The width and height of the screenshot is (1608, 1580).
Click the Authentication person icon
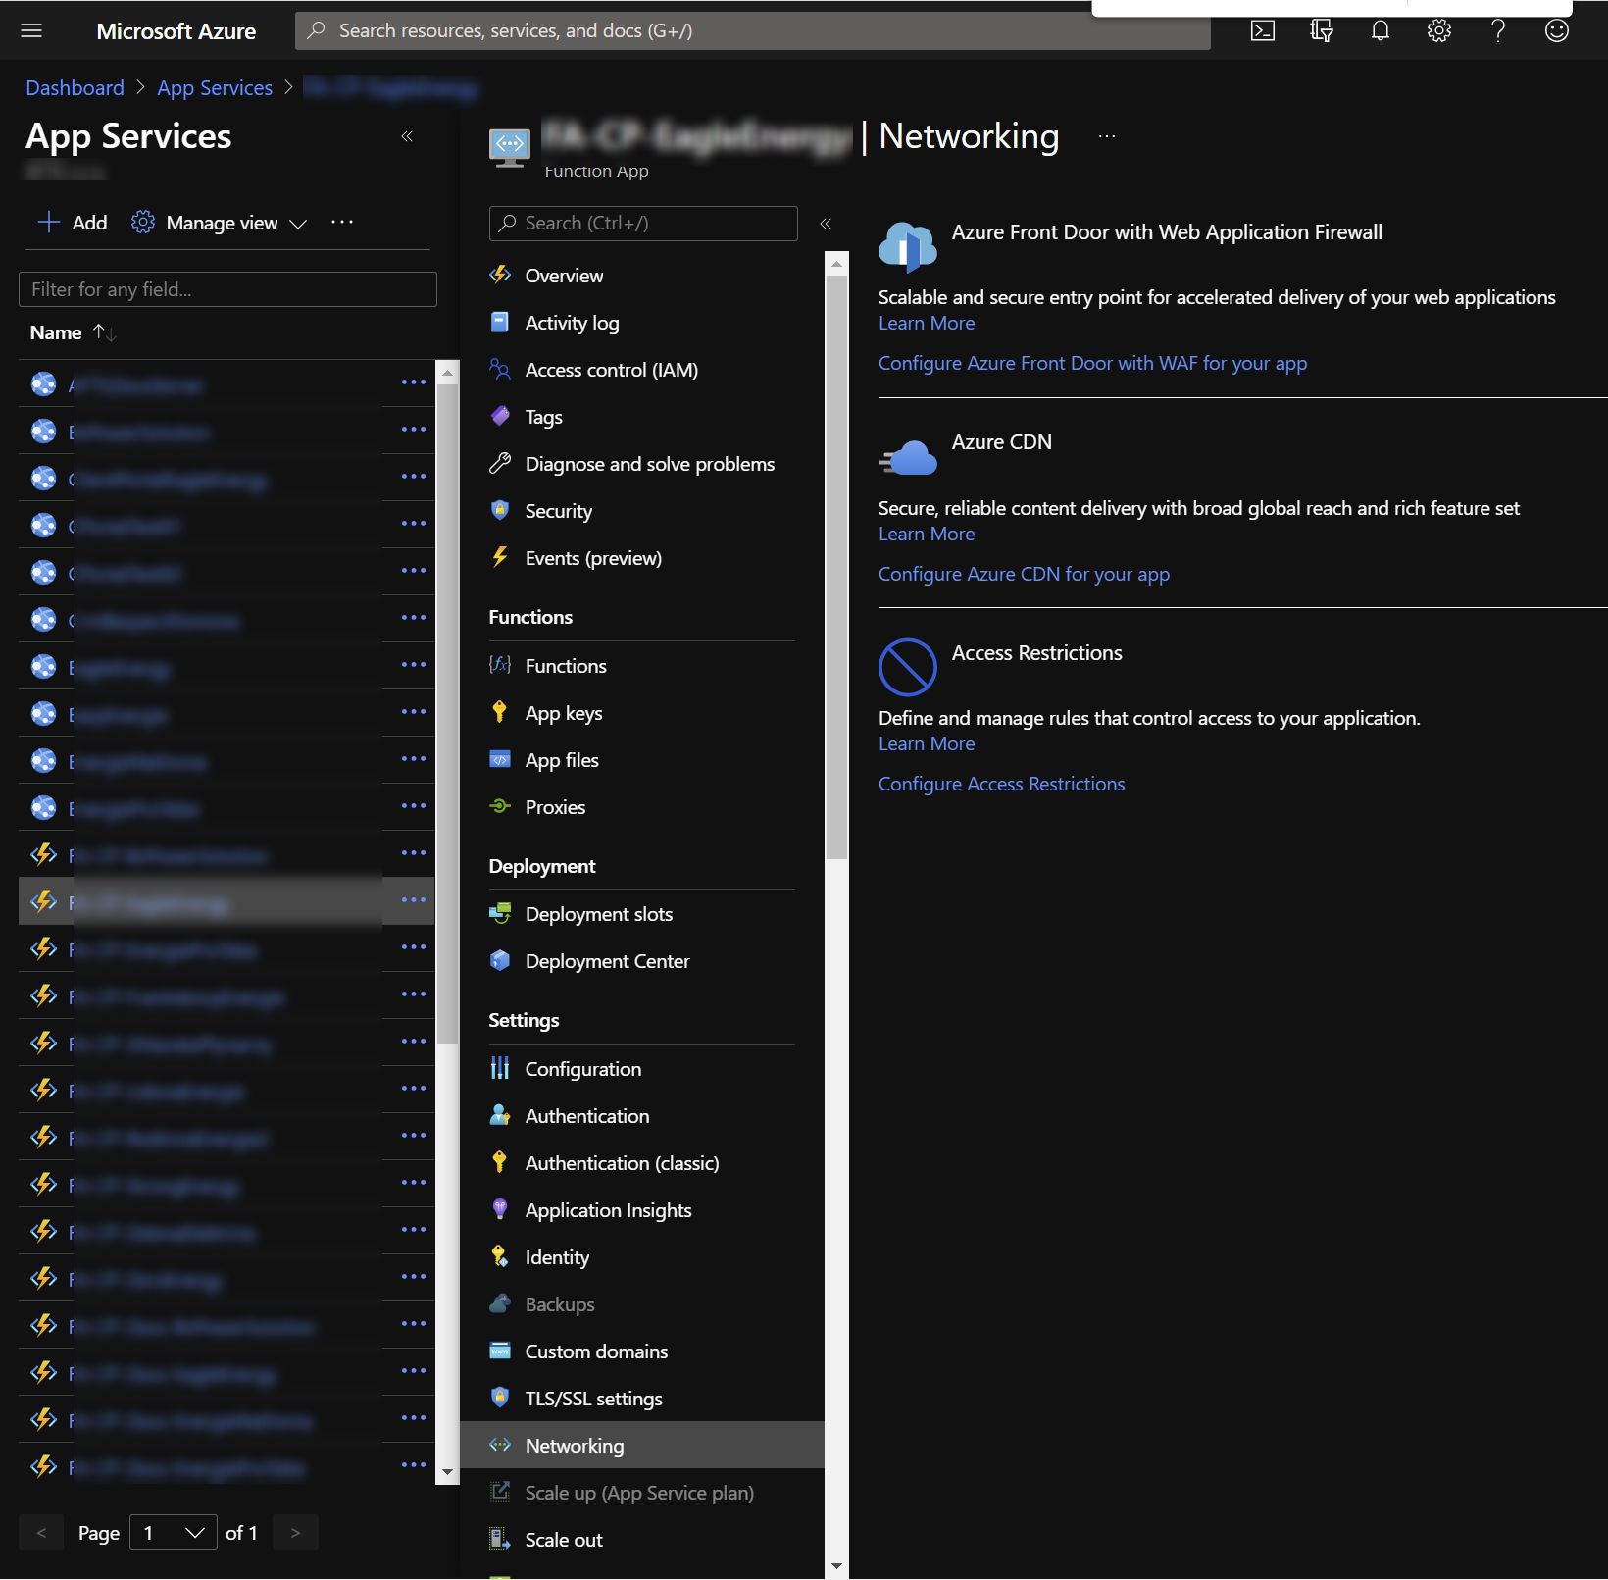[x=500, y=1115]
